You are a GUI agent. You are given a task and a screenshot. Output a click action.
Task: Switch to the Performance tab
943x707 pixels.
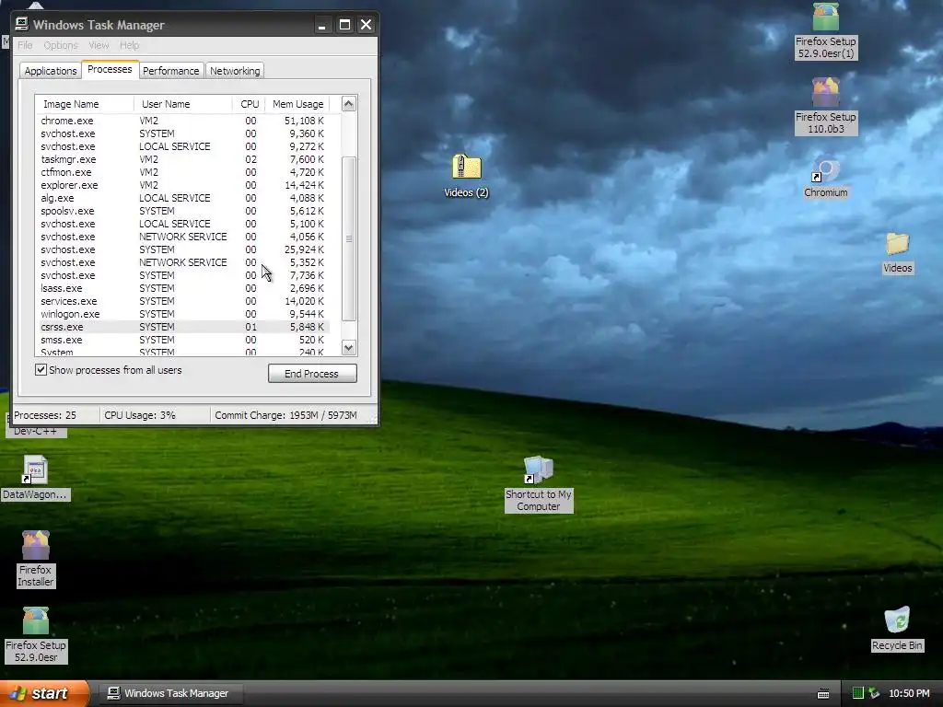pyautogui.click(x=170, y=71)
